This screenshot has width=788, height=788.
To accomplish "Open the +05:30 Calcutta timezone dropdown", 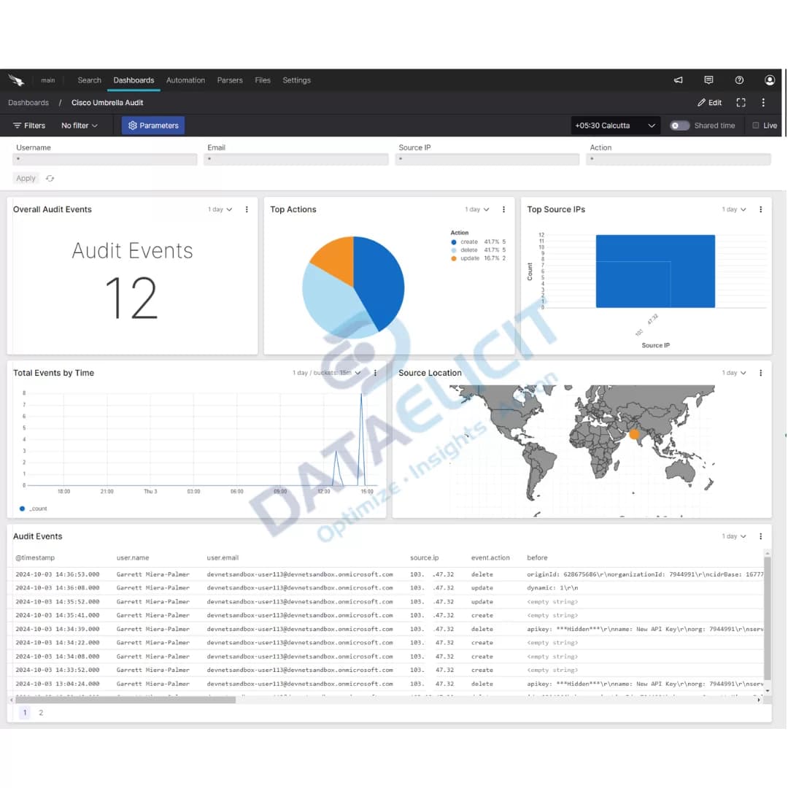I will (615, 125).
